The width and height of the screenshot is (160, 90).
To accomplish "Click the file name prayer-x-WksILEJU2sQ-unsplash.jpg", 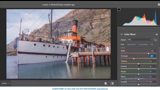I will [x=58, y=5].
